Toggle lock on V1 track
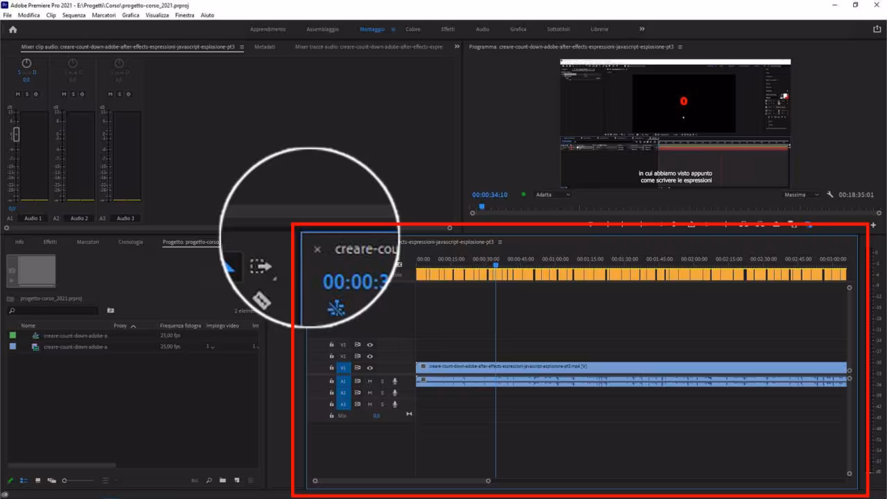This screenshot has height=499, width=887. pos(331,367)
